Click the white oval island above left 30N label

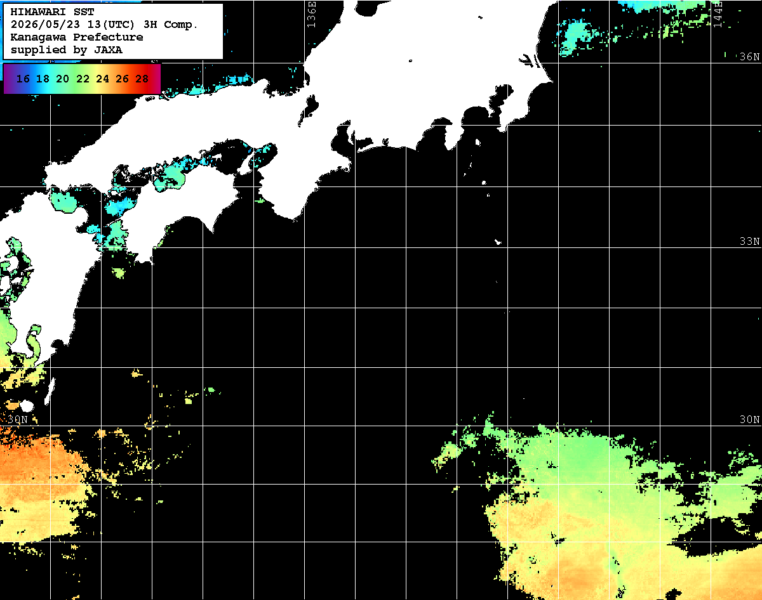tap(27, 406)
